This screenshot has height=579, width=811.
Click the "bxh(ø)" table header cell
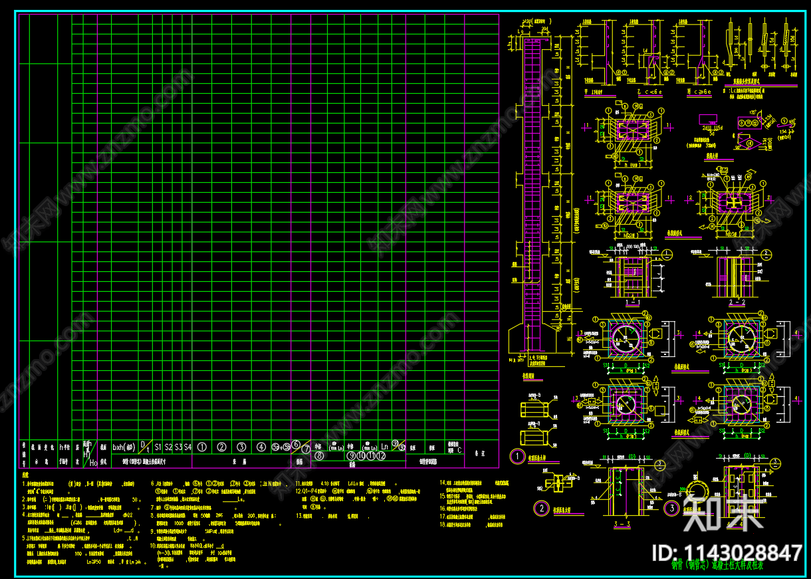click(124, 447)
